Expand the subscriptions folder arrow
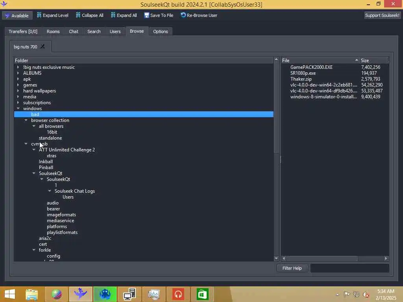The width and height of the screenshot is (403, 302). pos(18,103)
